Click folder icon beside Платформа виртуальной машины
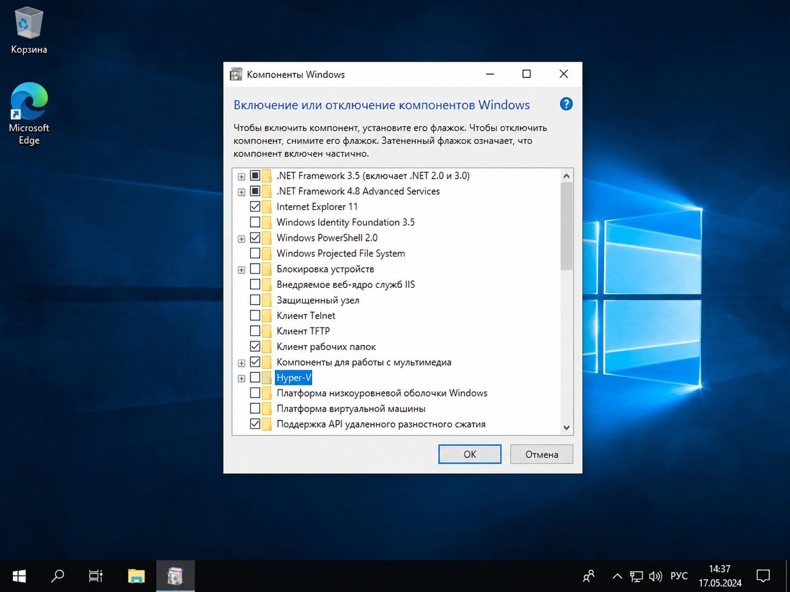The width and height of the screenshot is (790, 592). (x=267, y=409)
